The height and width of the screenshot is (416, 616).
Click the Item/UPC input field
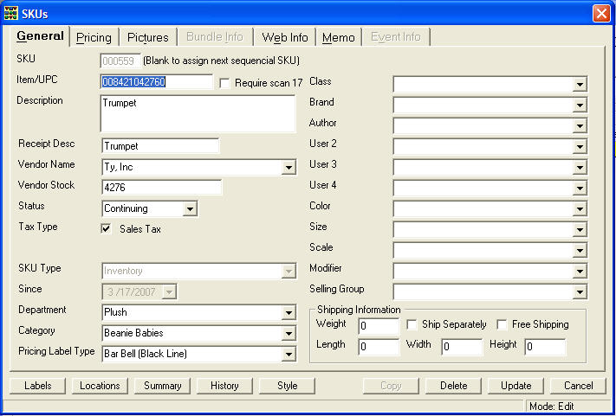(x=156, y=82)
